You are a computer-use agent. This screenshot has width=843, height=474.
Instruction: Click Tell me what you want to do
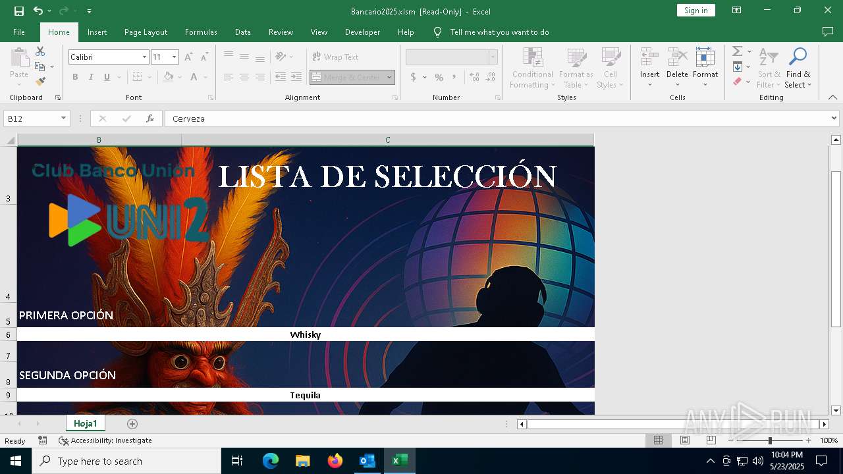(499, 32)
